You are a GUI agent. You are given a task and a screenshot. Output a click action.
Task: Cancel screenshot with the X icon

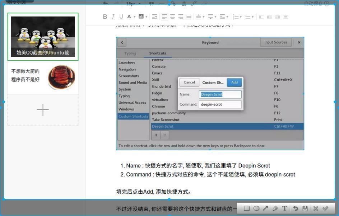pyautogui.click(x=316, y=208)
